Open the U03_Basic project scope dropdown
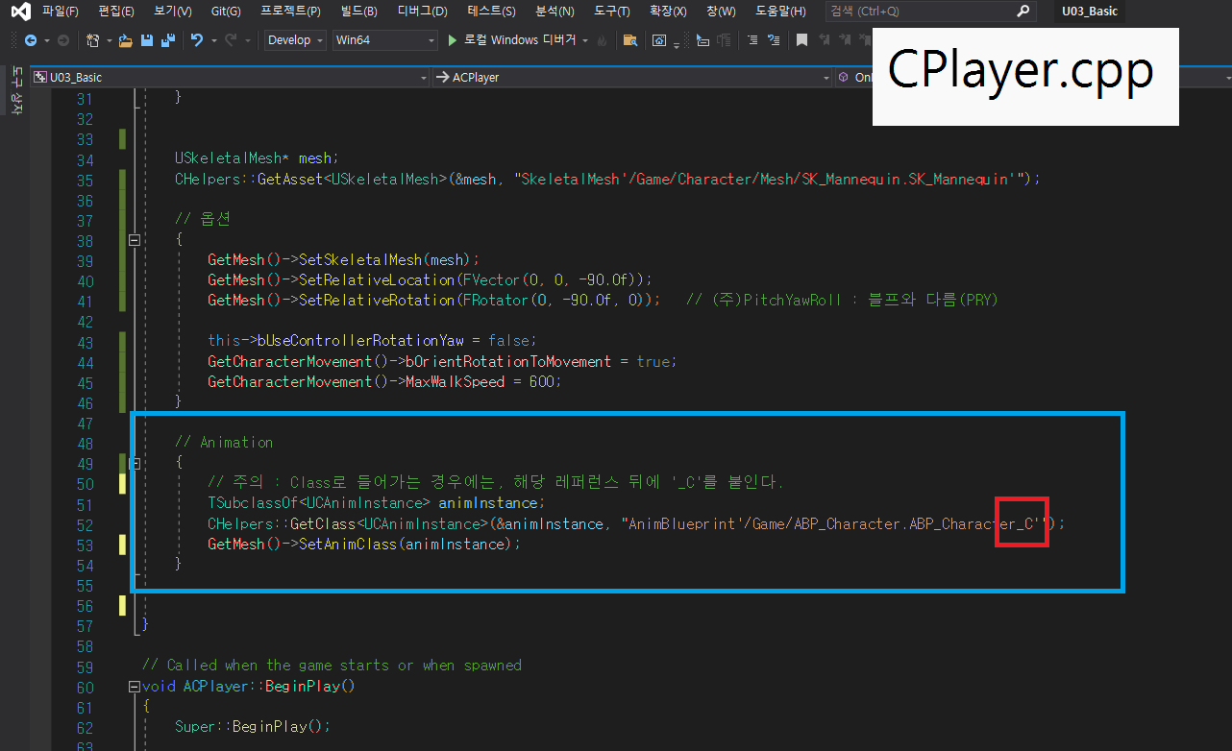This screenshot has height=751, width=1232. (231, 78)
